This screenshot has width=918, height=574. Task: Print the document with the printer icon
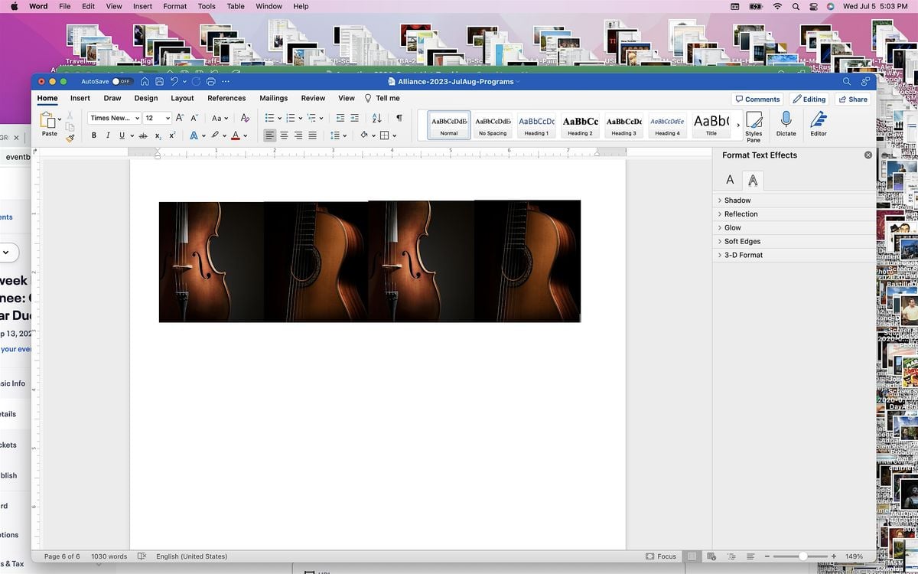click(x=210, y=81)
